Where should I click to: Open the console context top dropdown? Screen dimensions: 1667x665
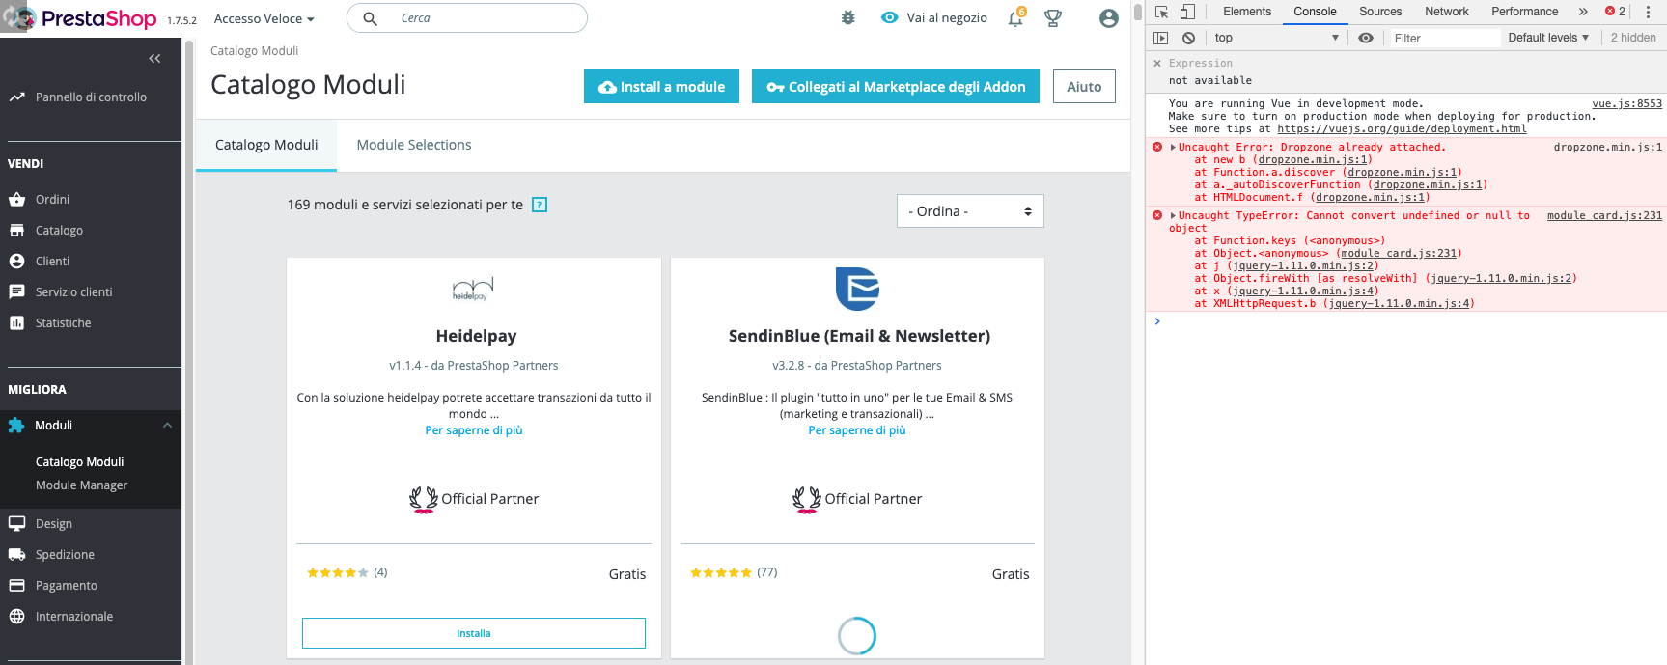[x=1276, y=38]
